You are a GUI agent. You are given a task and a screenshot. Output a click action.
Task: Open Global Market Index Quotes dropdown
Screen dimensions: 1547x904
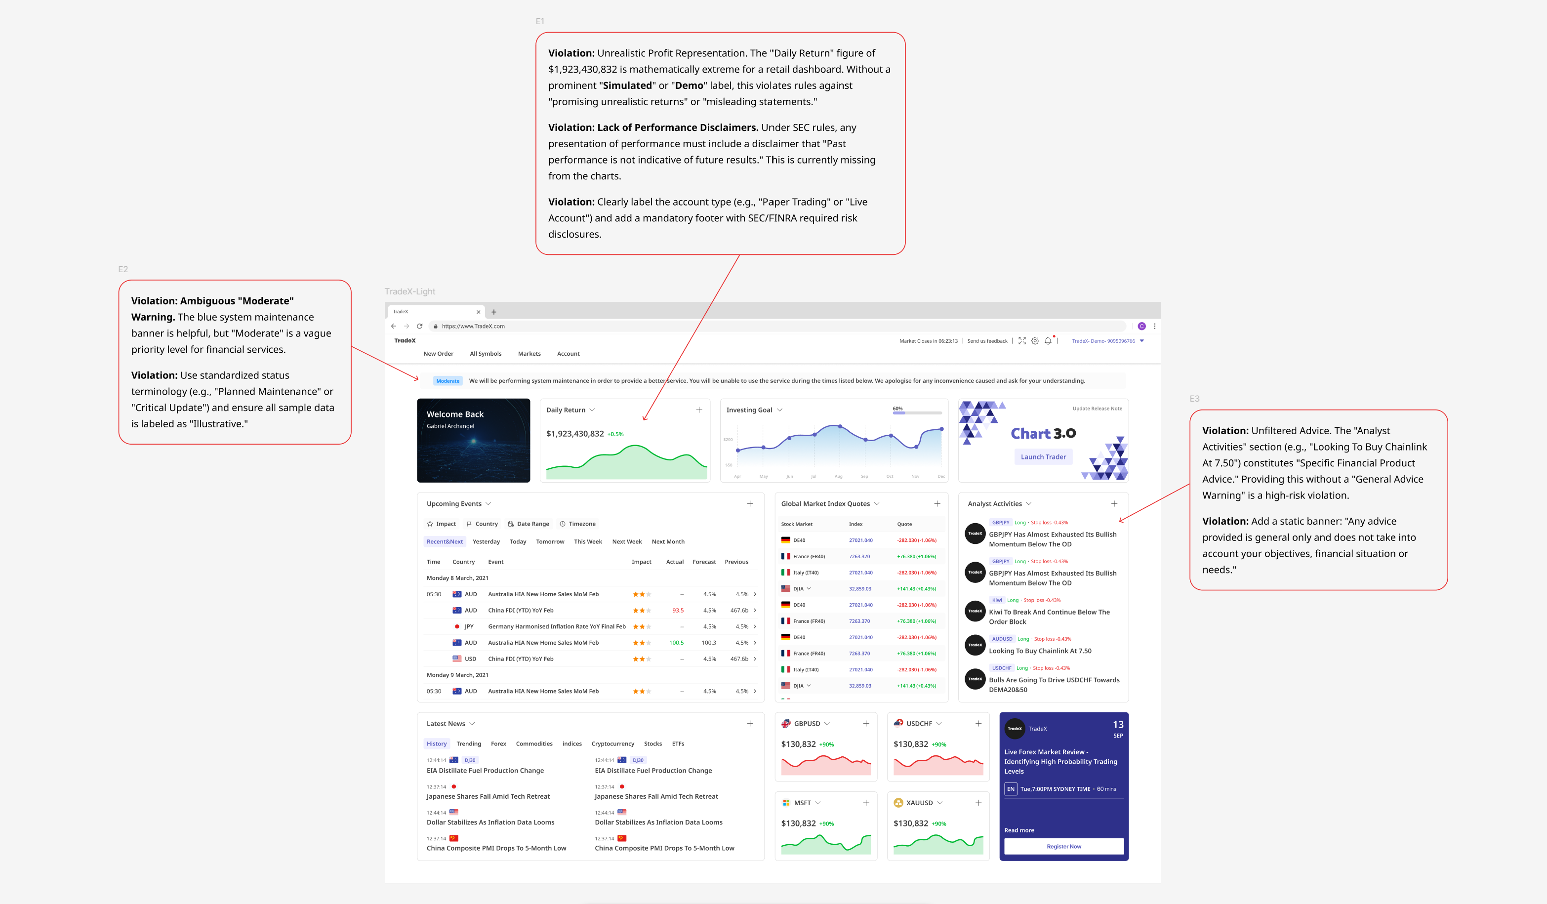(x=877, y=503)
